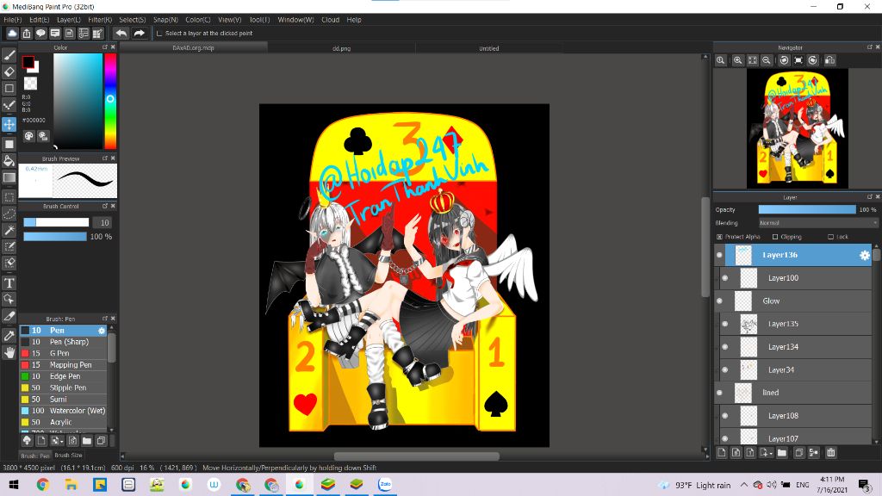
Task: Click the cloud icon in top toolbar
Action: pyautogui.click(x=12, y=34)
